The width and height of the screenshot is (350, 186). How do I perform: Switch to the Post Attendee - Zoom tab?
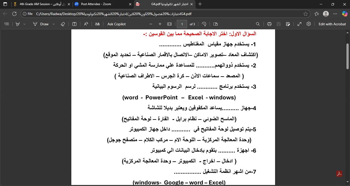pos(103,4)
